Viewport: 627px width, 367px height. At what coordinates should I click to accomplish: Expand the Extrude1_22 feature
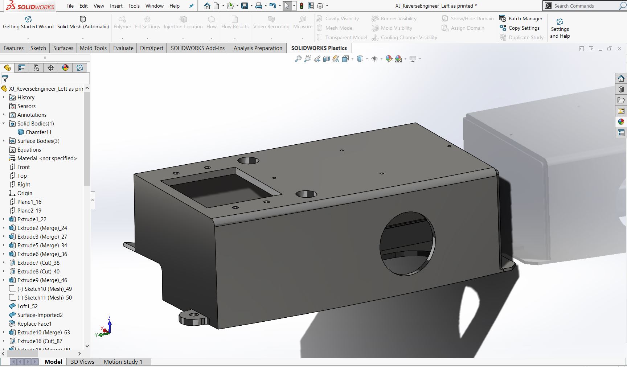coord(4,219)
